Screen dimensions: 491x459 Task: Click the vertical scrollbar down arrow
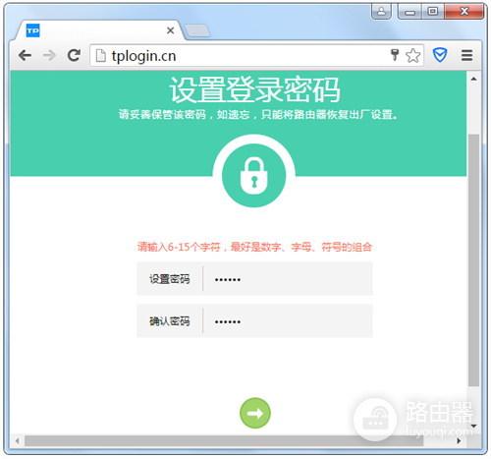point(473,426)
